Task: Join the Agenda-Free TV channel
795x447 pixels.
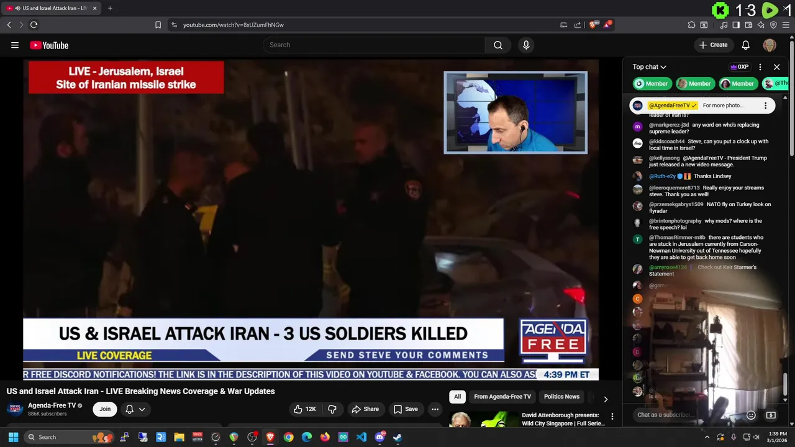Action: pos(105,409)
